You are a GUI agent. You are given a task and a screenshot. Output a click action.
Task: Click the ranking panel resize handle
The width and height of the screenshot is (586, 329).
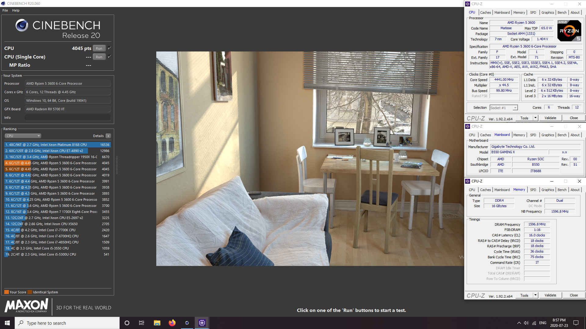pos(117,165)
